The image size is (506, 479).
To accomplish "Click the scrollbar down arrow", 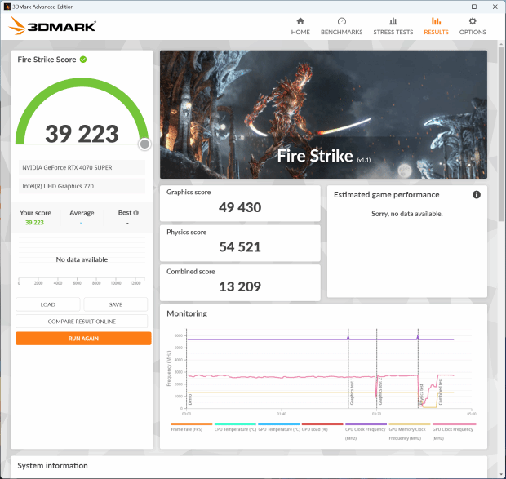I will click(x=501, y=474).
